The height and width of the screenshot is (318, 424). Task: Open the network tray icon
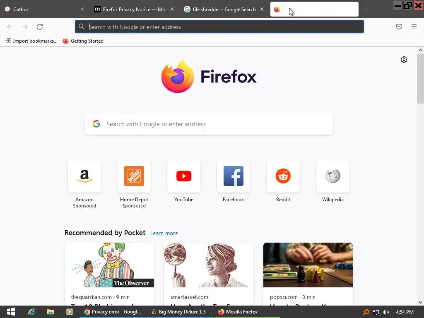pyautogui.click(x=376, y=312)
